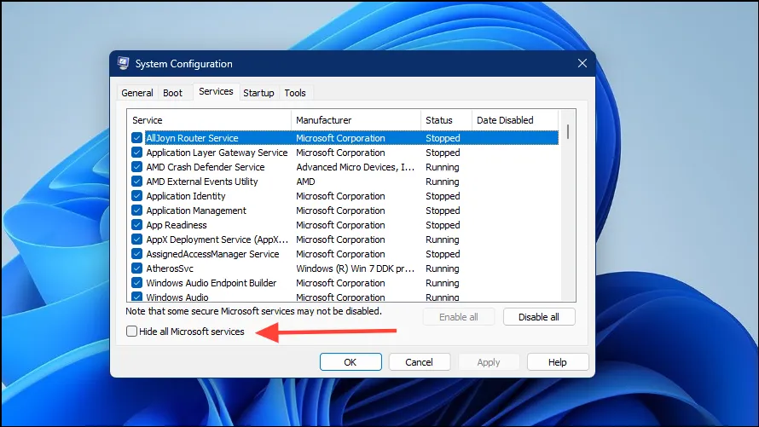Viewport: 759px width, 427px height.
Task: Select the Tools tab
Action: tap(295, 93)
